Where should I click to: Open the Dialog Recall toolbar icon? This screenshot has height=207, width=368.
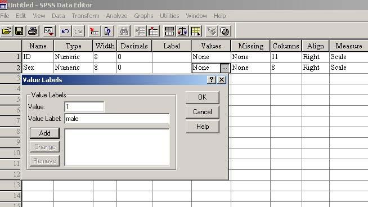pyautogui.click(x=49, y=31)
